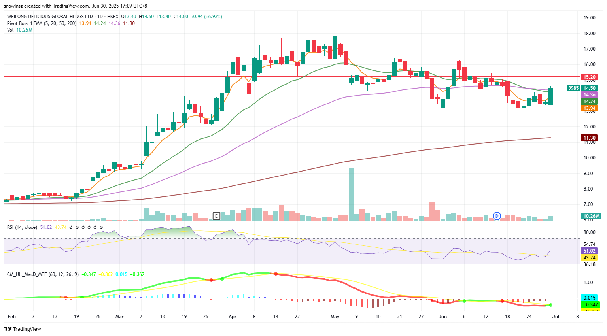
Task: Click the 22 date label on the time axis
Action: point(297,317)
